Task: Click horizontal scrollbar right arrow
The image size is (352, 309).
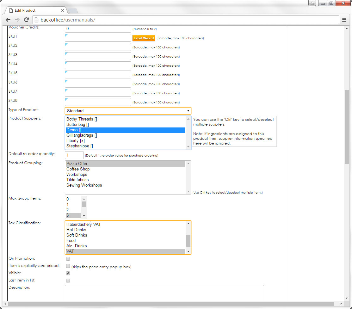Action: [x=341, y=304]
